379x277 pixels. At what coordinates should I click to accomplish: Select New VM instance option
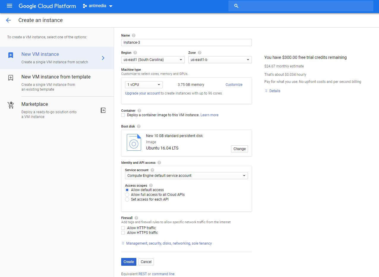coord(57,58)
